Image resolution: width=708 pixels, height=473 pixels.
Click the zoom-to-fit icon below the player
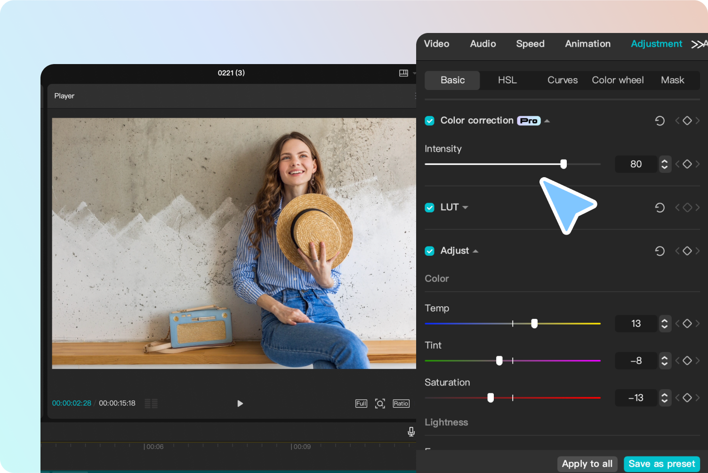pyautogui.click(x=380, y=403)
